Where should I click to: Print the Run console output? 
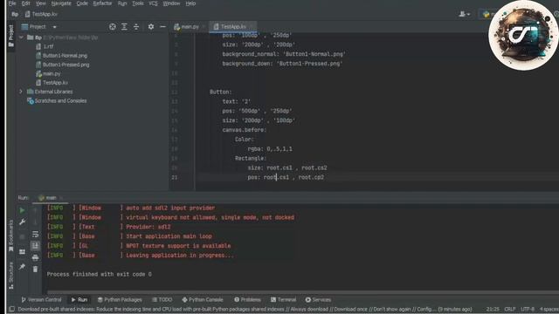pyautogui.click(x=35, y=257)
